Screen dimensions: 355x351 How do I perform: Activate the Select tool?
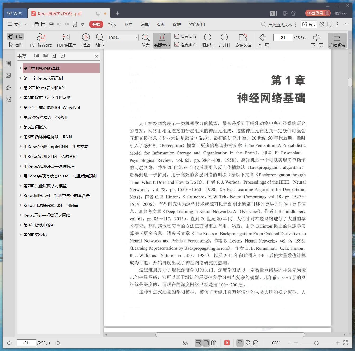[x=15, y=45]
